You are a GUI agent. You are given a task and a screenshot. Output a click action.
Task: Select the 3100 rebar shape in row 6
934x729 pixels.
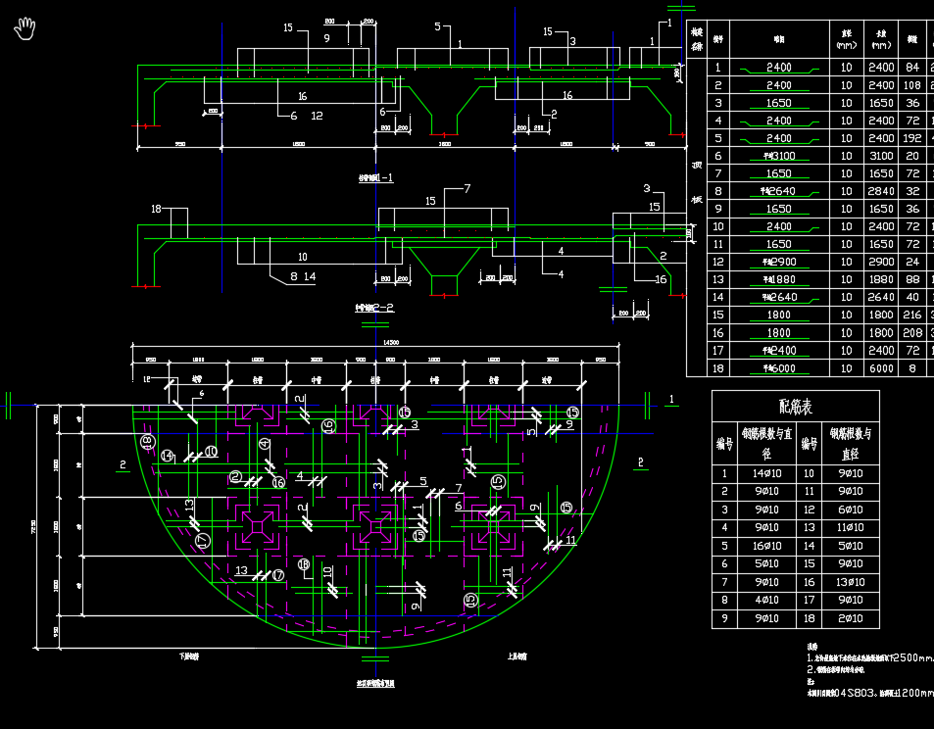(779, 157)
